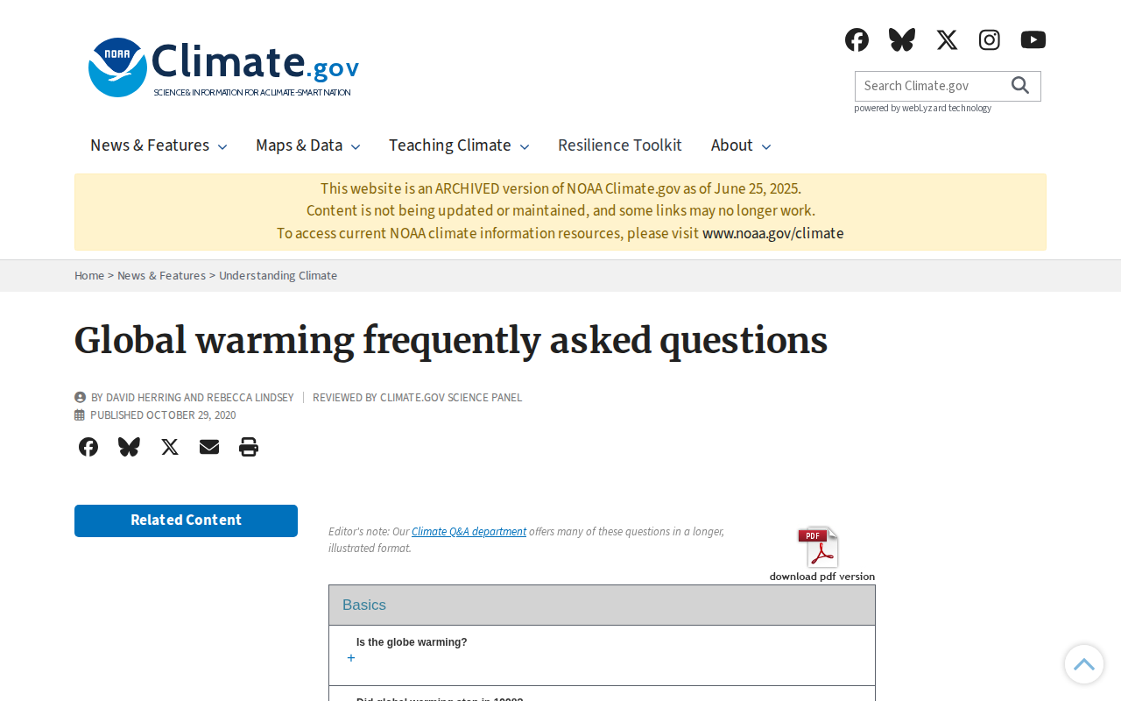Share article on Facebook below byline
The height and width of the screenshot is (701, 1121).
point(88,447)
